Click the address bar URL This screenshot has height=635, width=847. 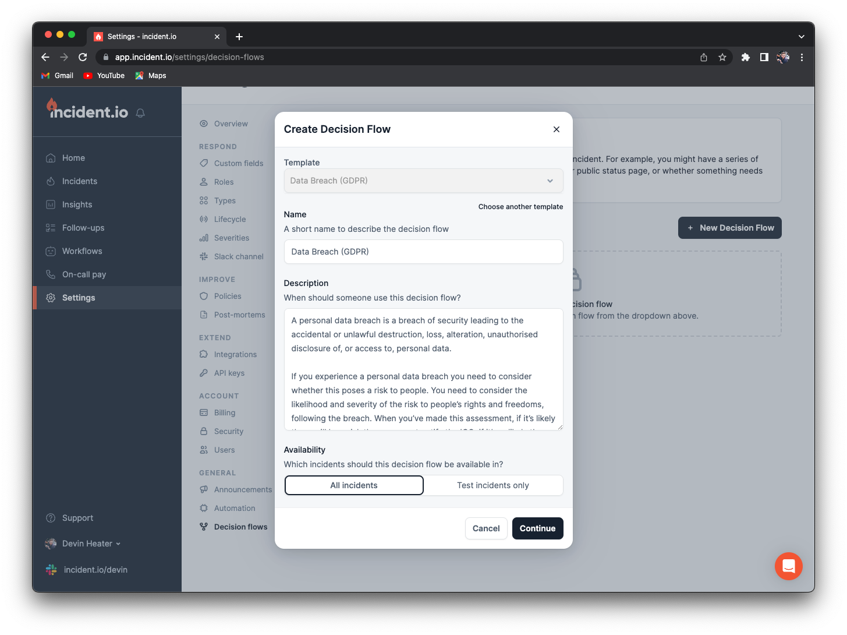click(x=189, y=57)
